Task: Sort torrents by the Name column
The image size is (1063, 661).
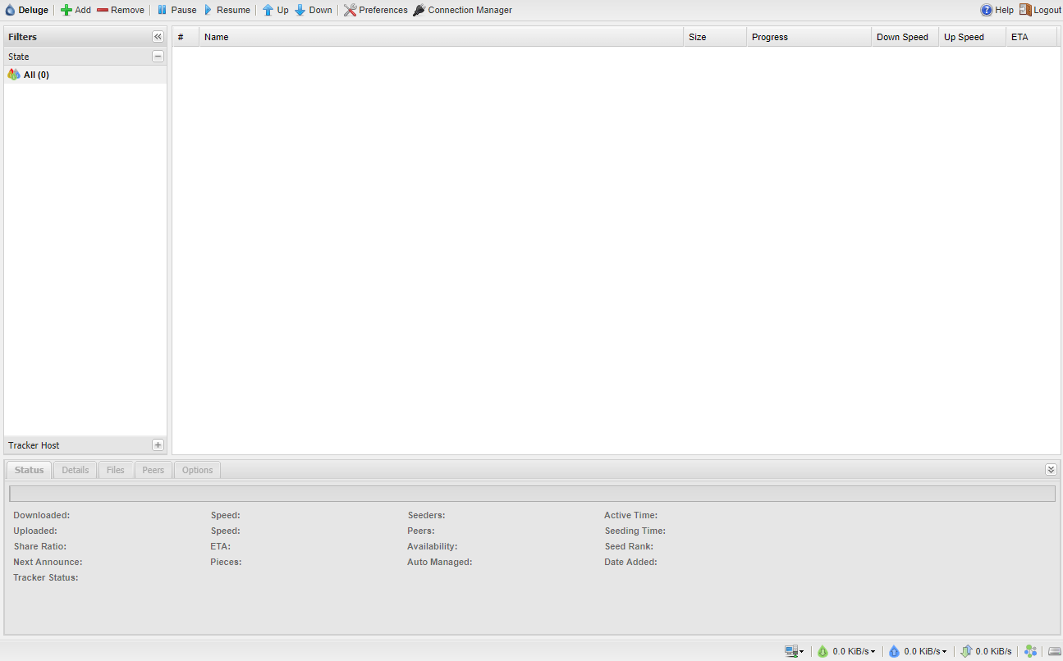Action: coord(442,37)
